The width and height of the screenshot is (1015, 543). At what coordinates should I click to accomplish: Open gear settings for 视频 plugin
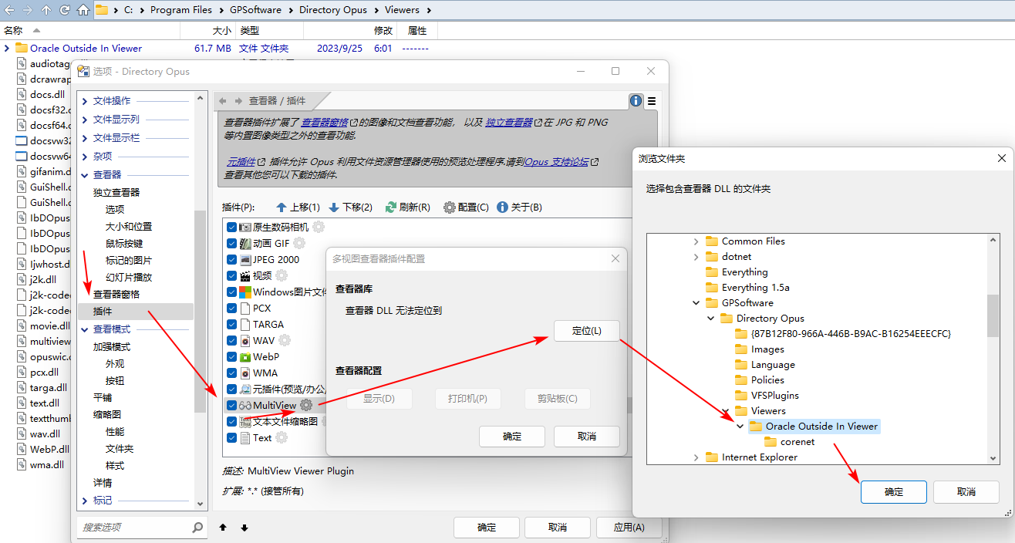[282, 275]
